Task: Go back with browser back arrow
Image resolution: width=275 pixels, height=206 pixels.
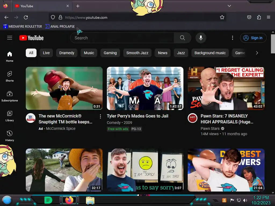Action: [6, 17]
